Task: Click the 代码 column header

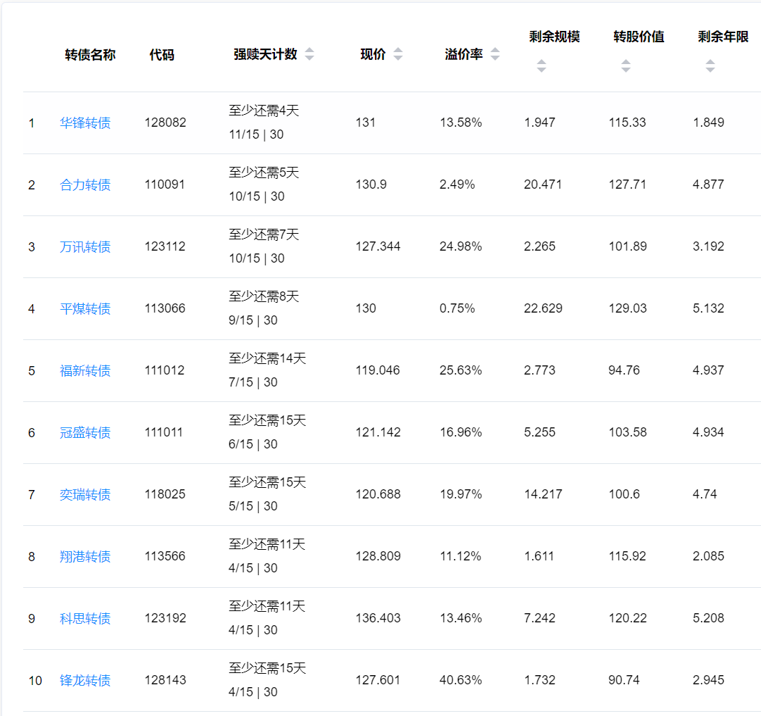Action: pyautogui.click(x=162, y=55)
